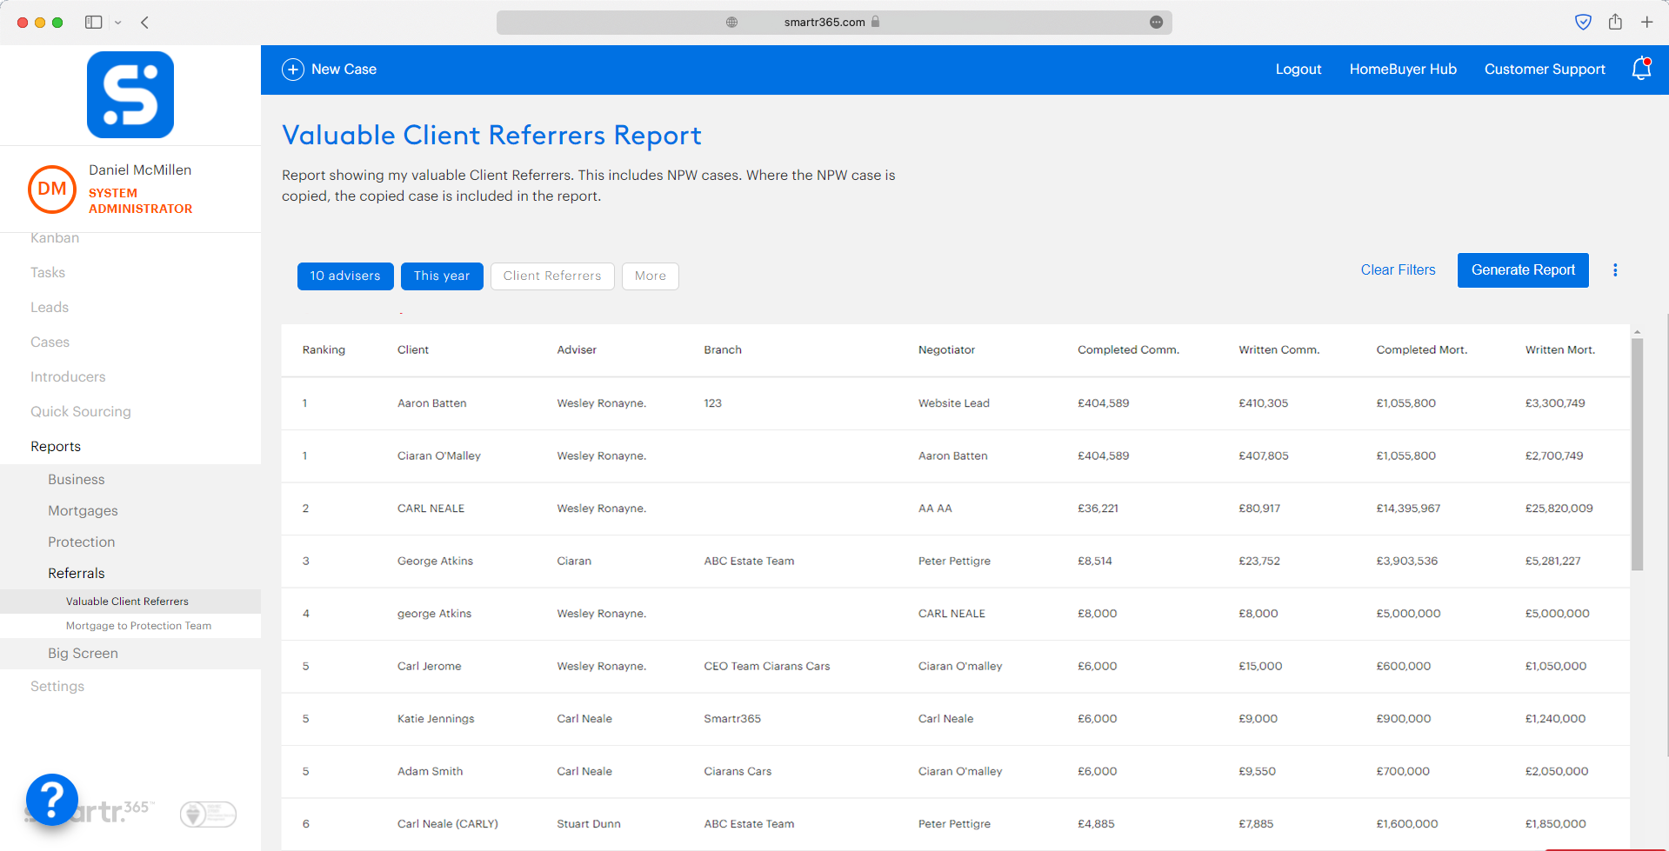
Task: Open the notifications bell
Action: coord(1641,69)
